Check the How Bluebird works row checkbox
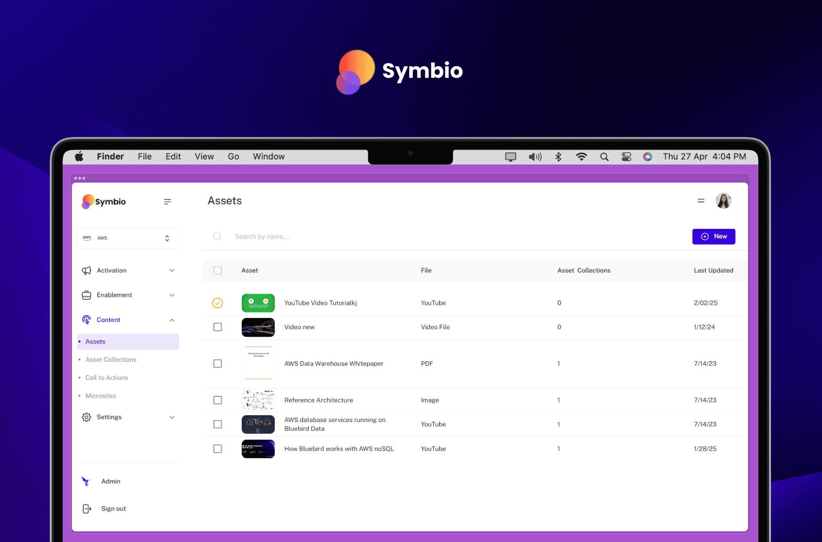Viewport: 822px width, 542px height. [217, 449]
